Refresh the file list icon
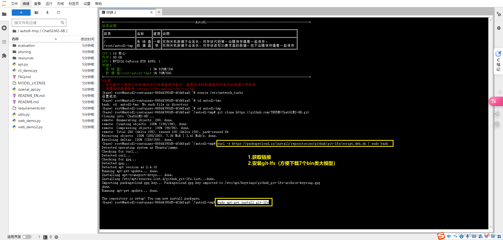The width and height of the screenshot is (503, 240). pos(58,13)
